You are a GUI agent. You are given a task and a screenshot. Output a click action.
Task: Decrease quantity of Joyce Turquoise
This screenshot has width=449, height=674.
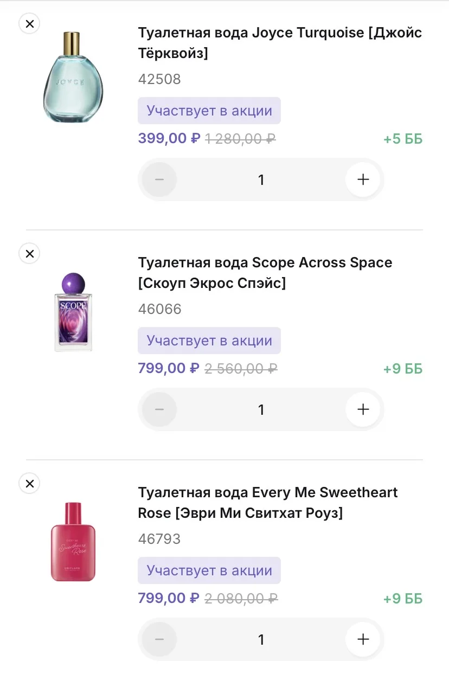click(159, 179)
